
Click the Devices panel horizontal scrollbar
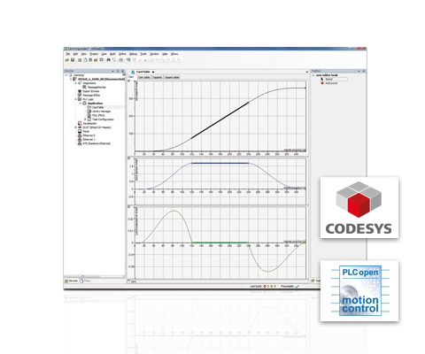coord(95,276)
